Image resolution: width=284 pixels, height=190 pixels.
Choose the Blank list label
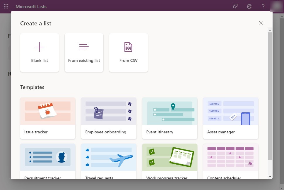tap(40, 60)
